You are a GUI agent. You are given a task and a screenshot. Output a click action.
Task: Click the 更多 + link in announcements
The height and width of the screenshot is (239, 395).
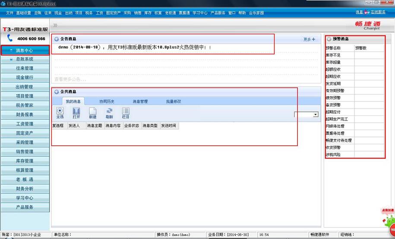point(309,39)
